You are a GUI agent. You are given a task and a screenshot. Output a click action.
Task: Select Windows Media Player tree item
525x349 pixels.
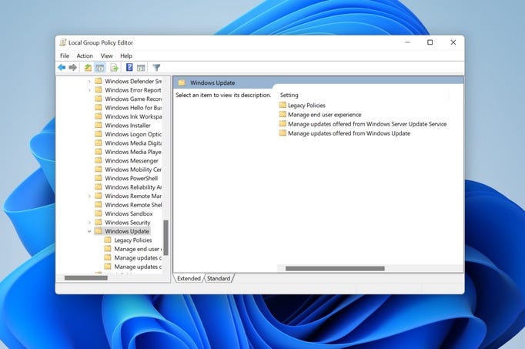133,152
